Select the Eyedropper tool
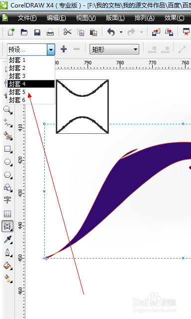 (x=7, y=240)
